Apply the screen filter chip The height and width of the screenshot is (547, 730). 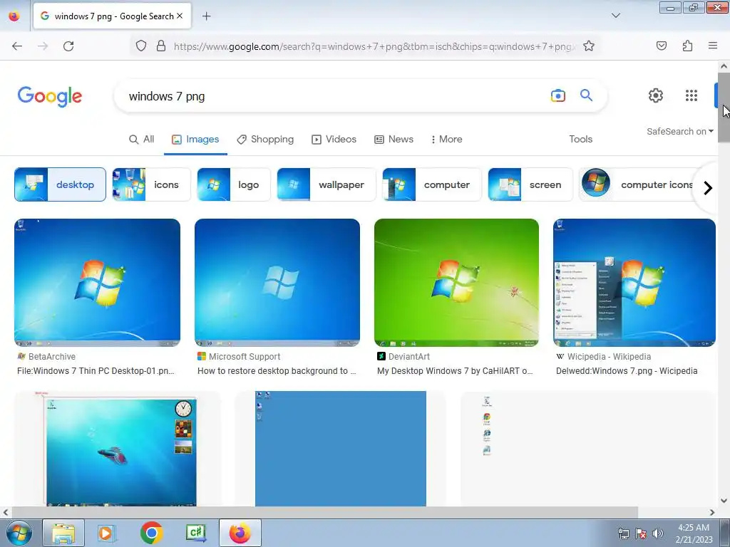530,184
